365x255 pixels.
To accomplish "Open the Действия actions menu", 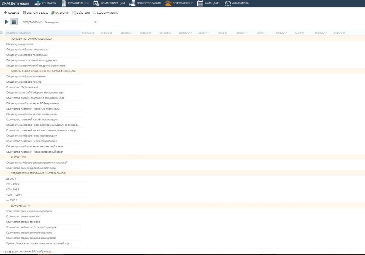I will 81,13.
